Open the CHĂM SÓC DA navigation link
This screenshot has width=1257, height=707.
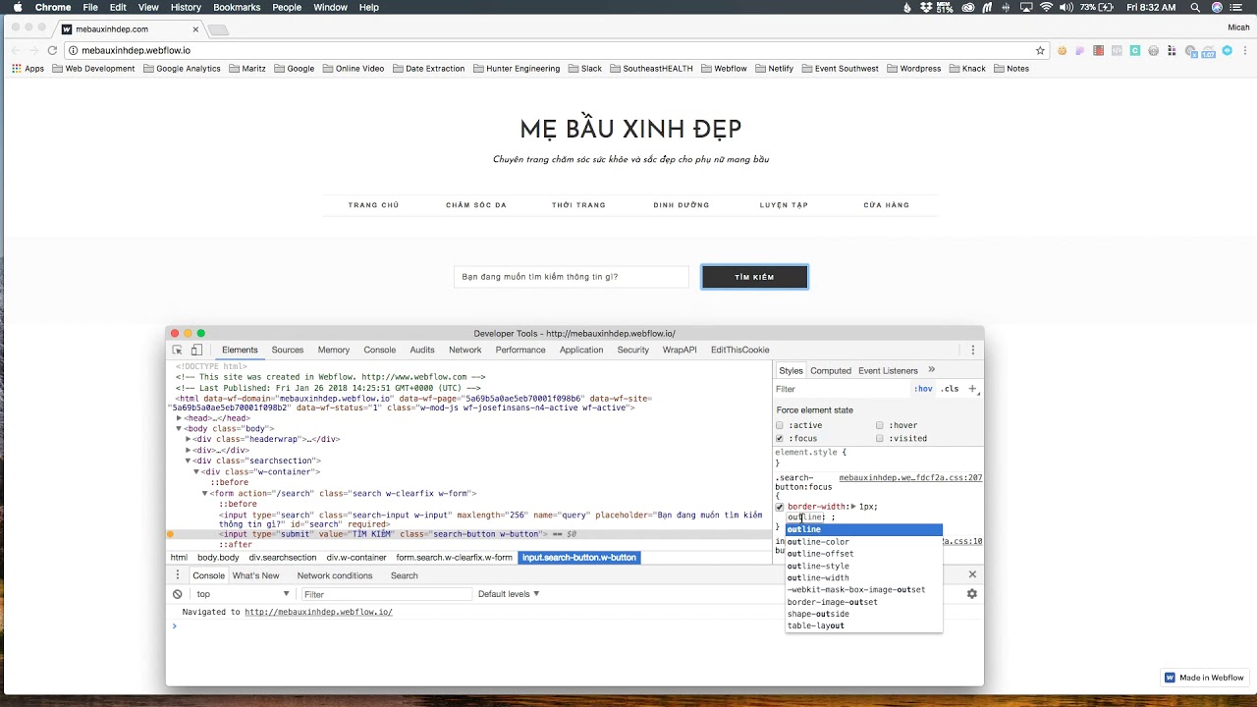click(476, 205)
